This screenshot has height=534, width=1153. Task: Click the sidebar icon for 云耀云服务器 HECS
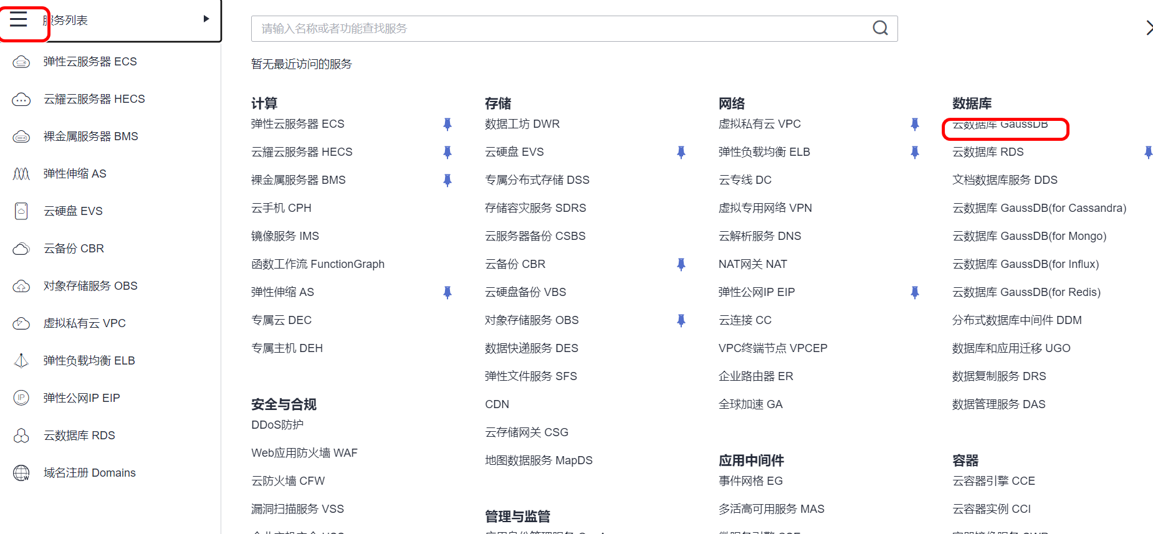coord(21,99)
